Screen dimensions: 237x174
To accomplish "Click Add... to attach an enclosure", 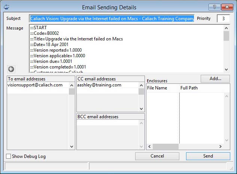I will (215, 79).
